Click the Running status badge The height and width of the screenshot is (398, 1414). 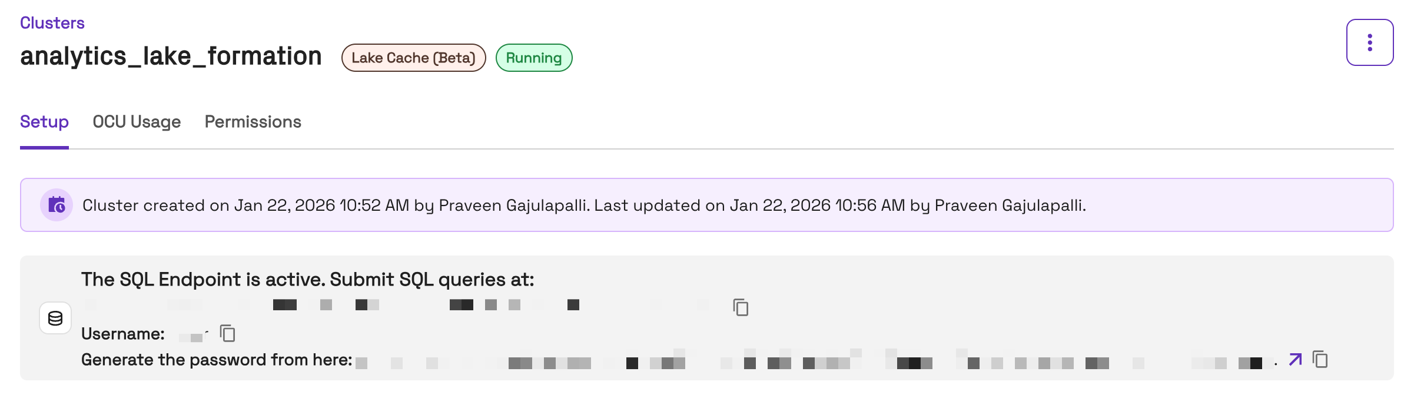[x=533, y=58]
